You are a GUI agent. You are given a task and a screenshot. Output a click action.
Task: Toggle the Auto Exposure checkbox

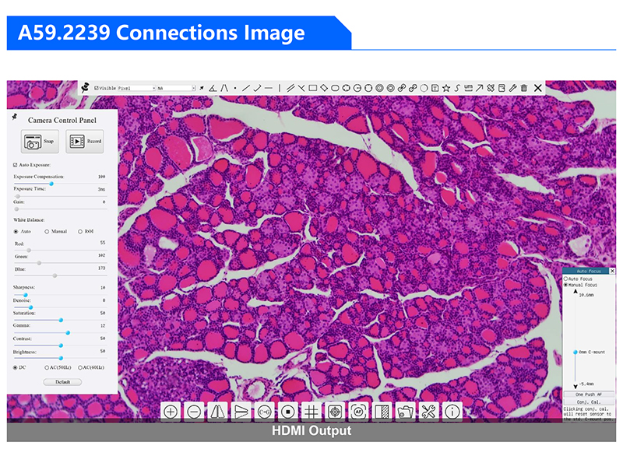(16, 165)
